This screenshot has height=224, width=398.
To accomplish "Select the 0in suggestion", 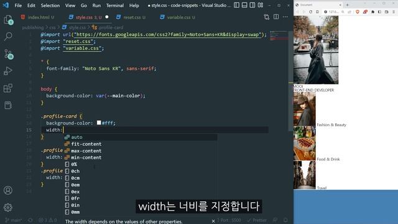I will tap(141, 205).
